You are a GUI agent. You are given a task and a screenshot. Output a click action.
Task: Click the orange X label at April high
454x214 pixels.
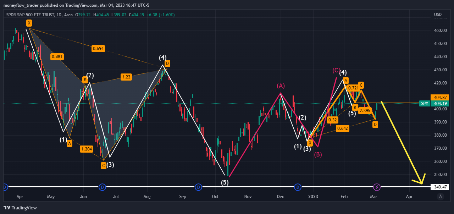29,23
